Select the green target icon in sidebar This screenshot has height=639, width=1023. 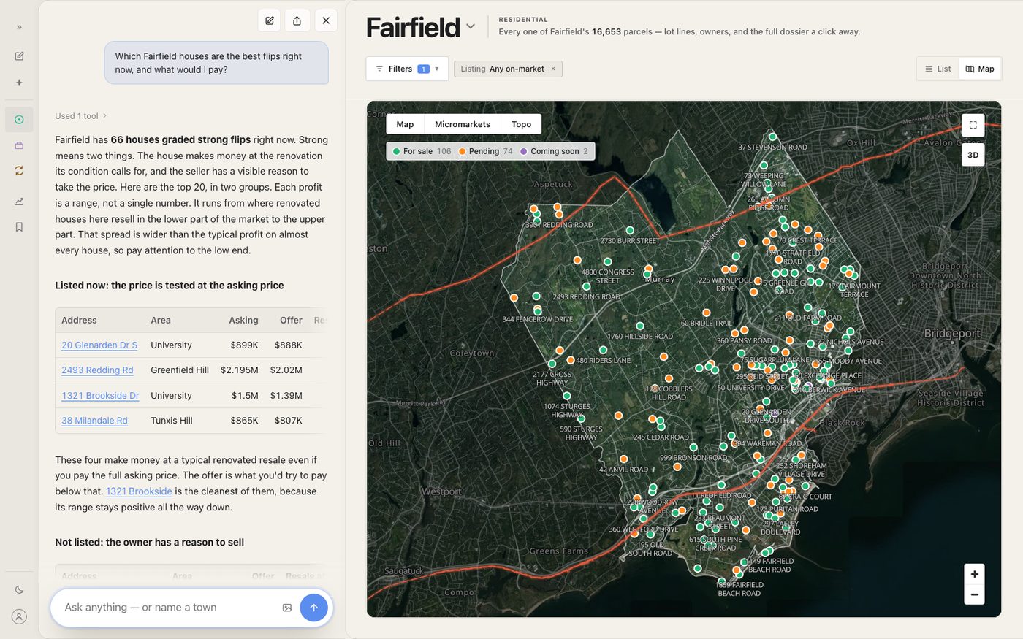(19, 119)
